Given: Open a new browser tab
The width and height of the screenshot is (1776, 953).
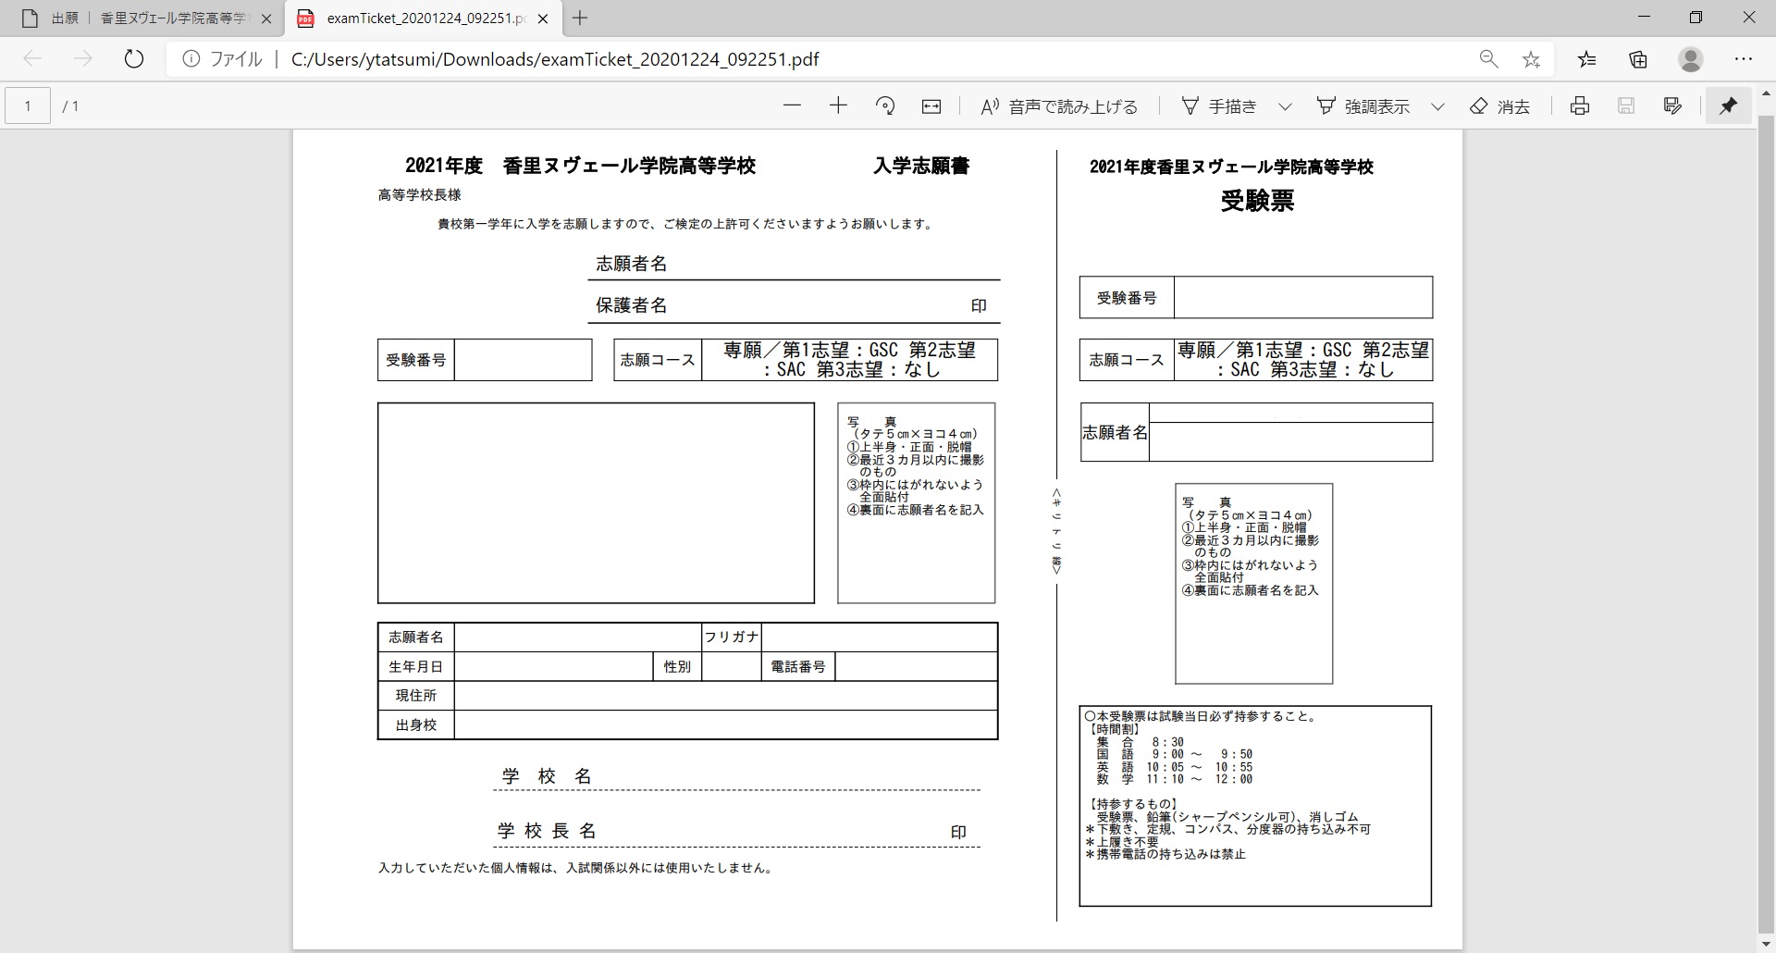Looking at the screenshot, I should 580,18.
